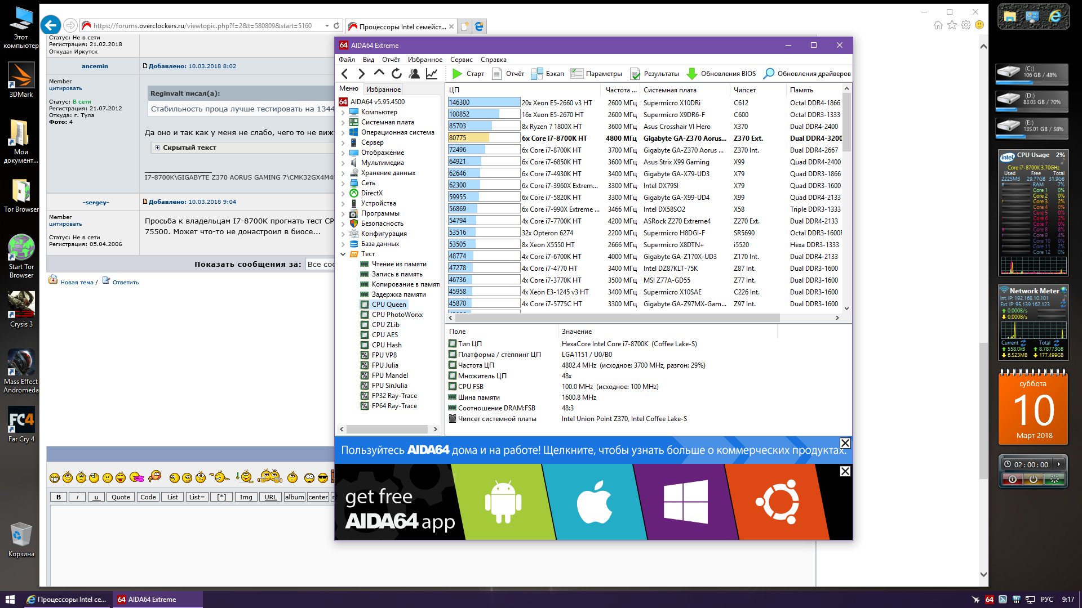Screen dimensions: 1082x608
Task: Click the green Start benchmark icon
Action: click(457, 74)
